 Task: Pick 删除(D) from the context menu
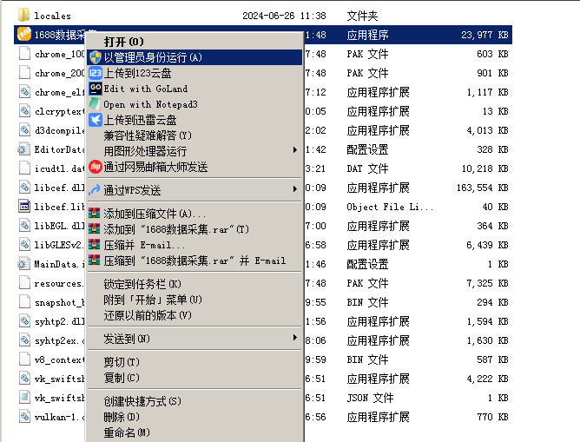[x=122, y=417]
